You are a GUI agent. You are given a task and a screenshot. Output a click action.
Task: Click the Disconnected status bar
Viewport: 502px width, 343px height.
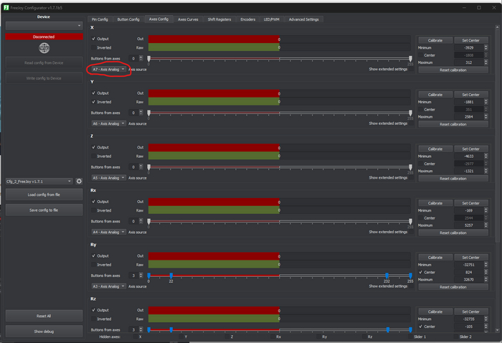tap(44, 37)
